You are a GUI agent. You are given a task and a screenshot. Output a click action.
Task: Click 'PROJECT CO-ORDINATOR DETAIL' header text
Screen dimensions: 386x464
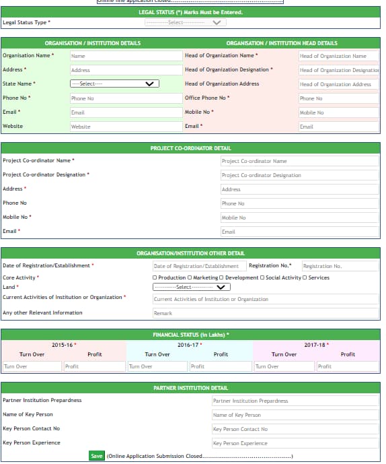pos(190,148)
